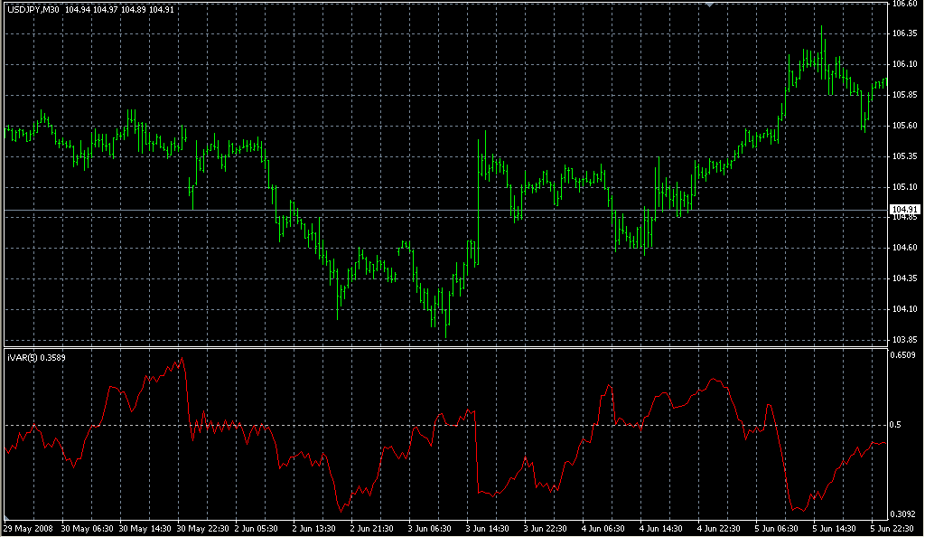The image size is (925, 537).
Task: Click the 106.60 price scale label
Action: coord(904,4)
